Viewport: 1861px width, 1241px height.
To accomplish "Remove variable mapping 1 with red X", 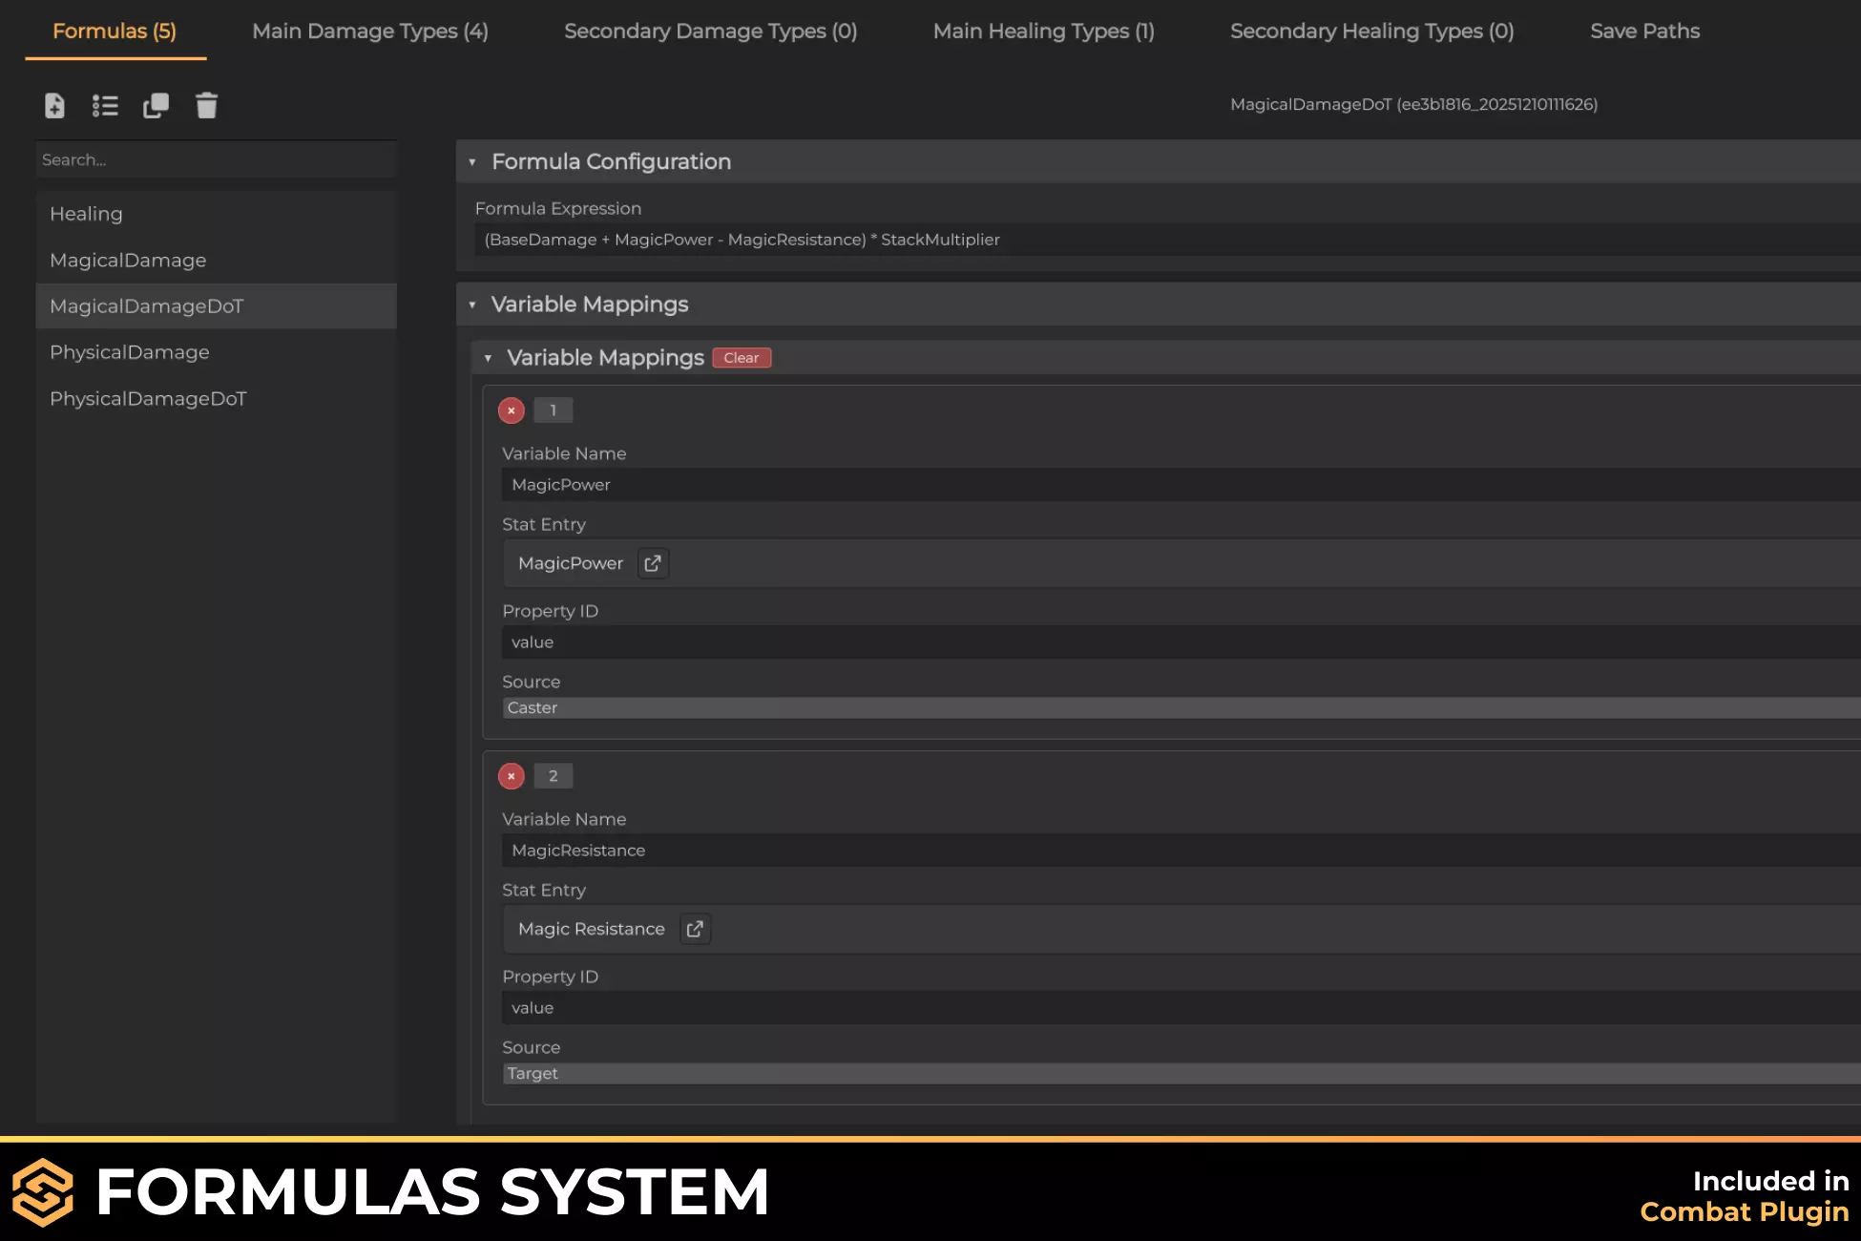I will point(512,410).
